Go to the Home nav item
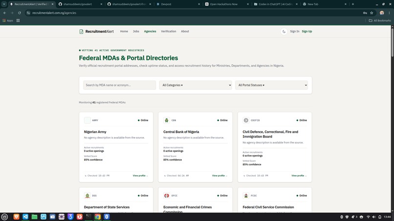Screen dimensions: 394x221 [x=124, y=31]
